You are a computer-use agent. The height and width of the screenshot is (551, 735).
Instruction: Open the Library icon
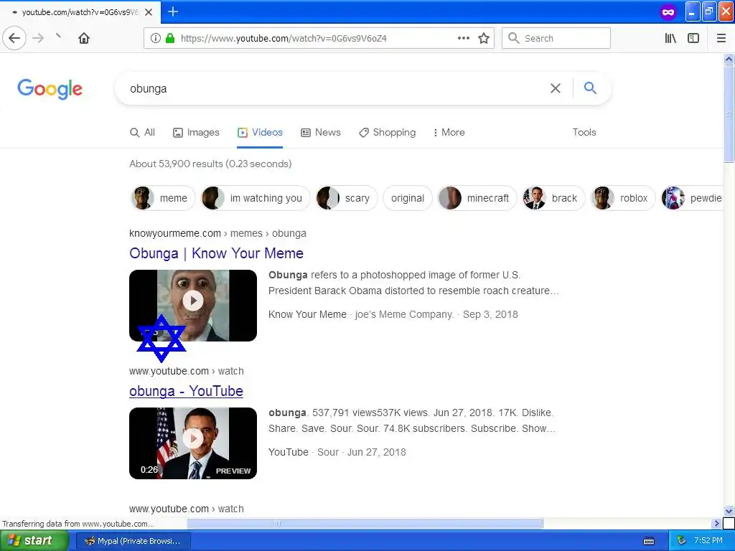coord(670,38)
